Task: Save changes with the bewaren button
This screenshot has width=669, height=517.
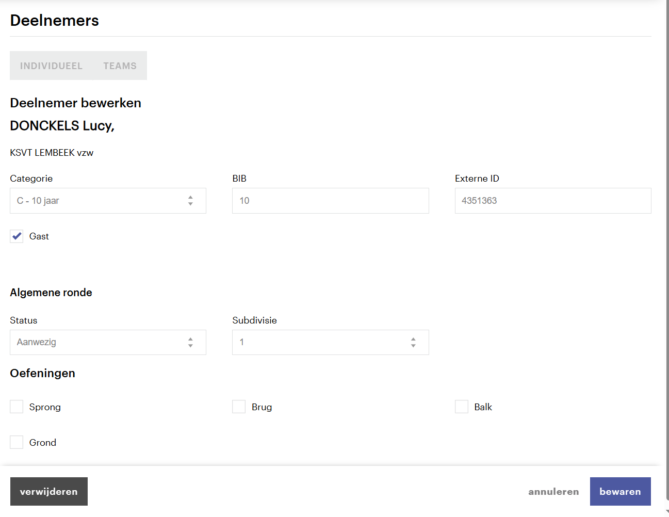Action: 620,491
